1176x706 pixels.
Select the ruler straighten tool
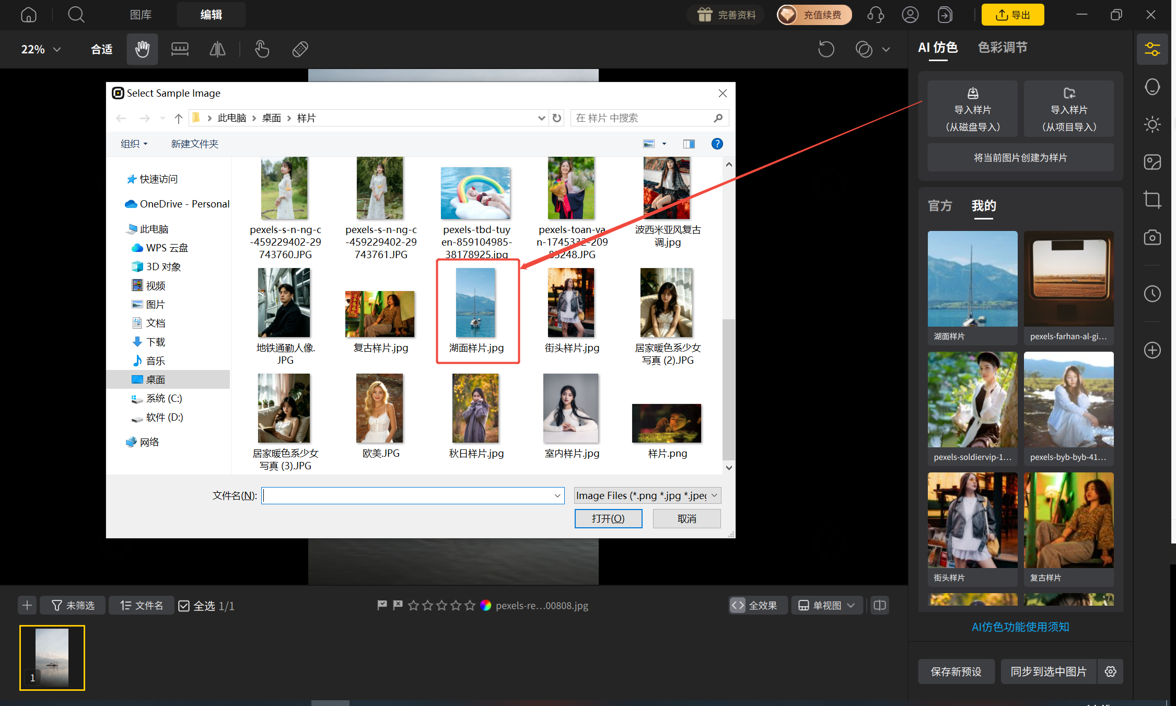pos(180,49)
